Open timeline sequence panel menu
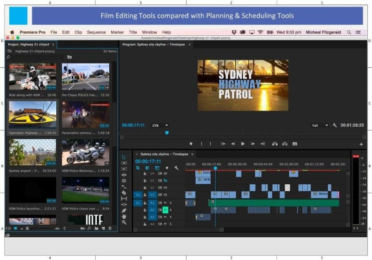Viewport: 372px width, 260px height. tap(192, 154)
